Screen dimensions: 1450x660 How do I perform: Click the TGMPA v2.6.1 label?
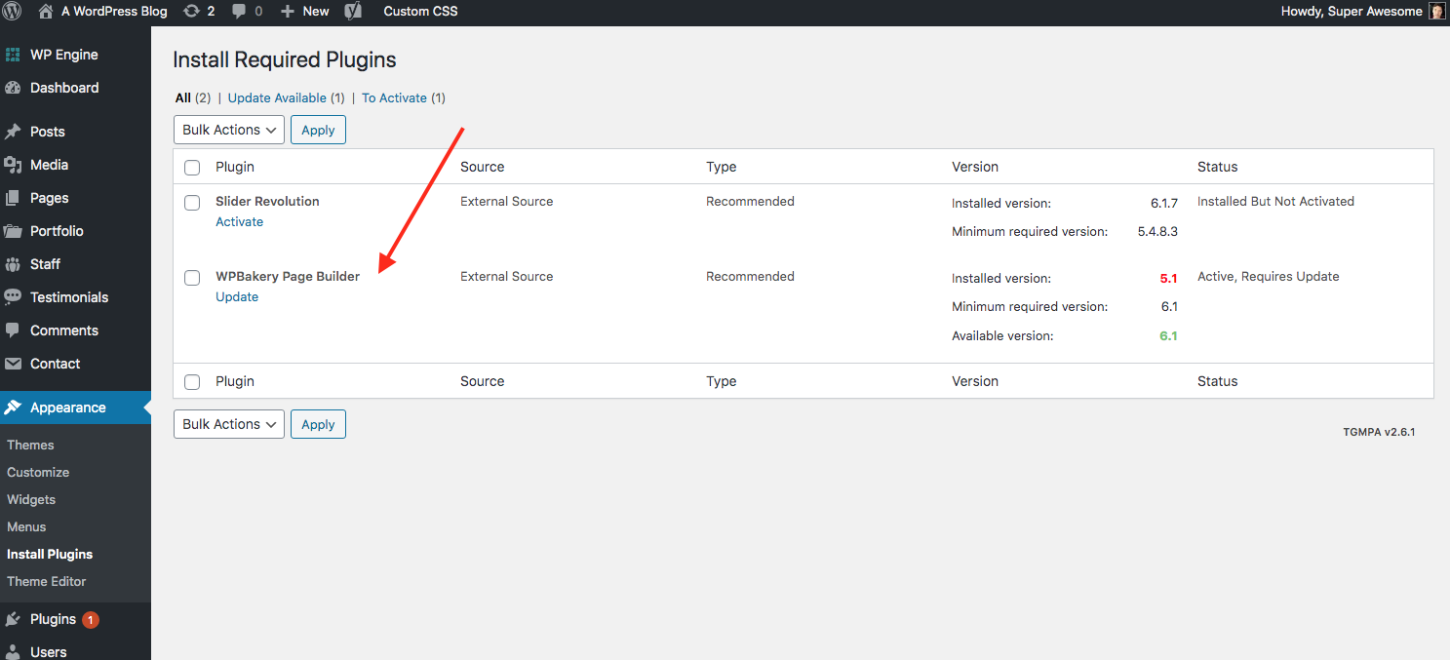click(1379, 432)
